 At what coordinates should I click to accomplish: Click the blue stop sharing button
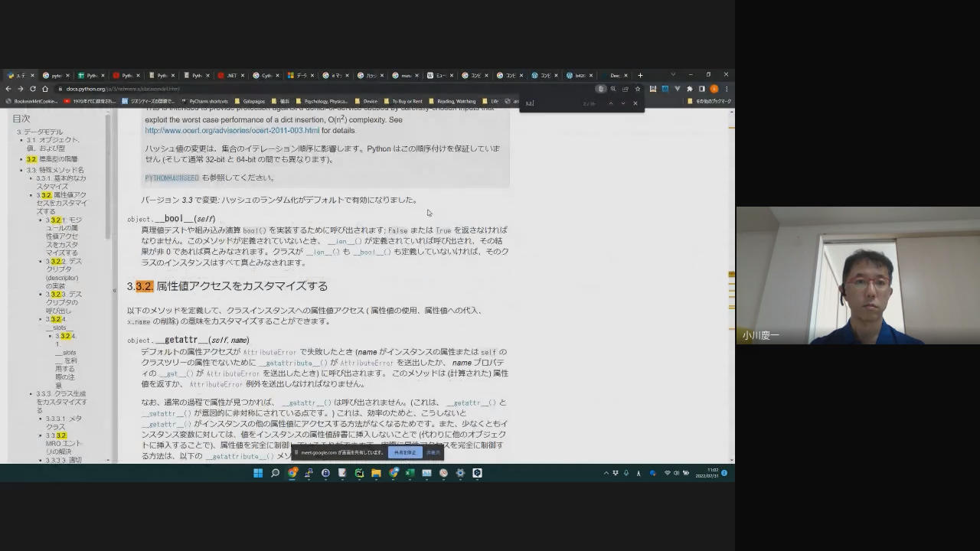pyautogui.click(x=404, y=452)
